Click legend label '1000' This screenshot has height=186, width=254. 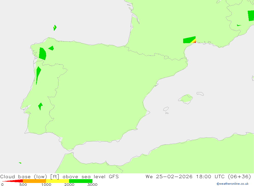tap(46, 184)
